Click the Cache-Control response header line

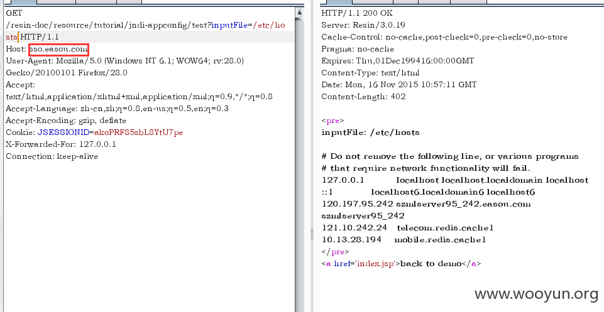pyautogui.click(x=444, y=37)
